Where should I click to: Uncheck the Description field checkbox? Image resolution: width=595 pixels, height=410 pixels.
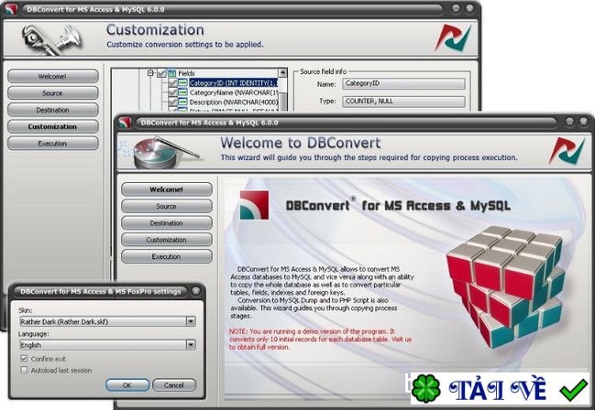172,102
